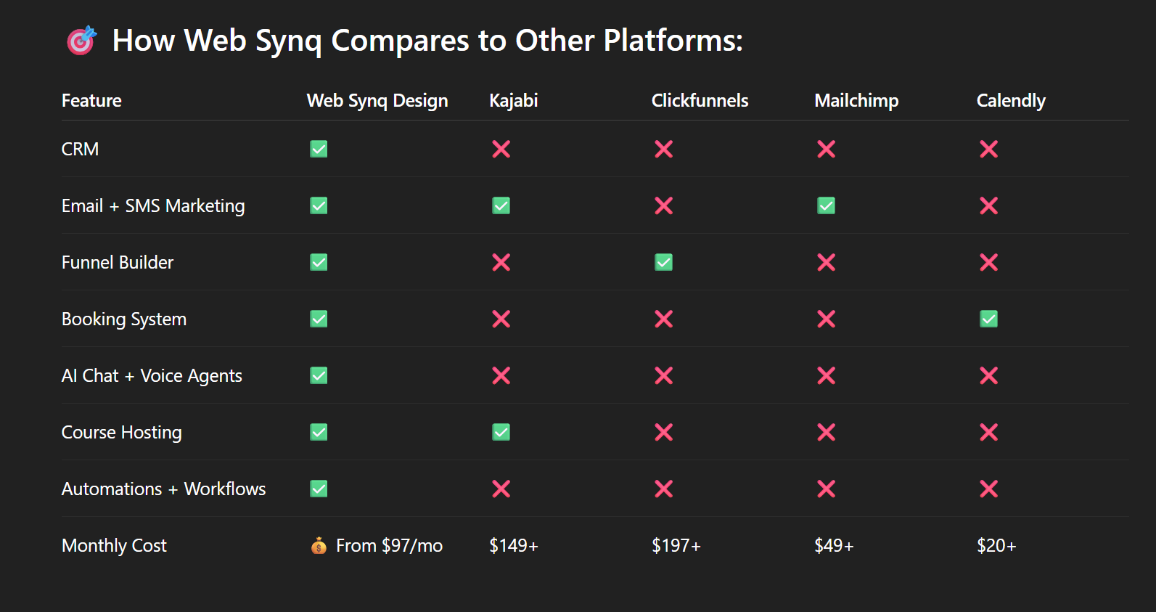The image size is (1156, 612).
Task: Click Web Synq's checkmark for Automations + Workflows
Action: (319, 489)
